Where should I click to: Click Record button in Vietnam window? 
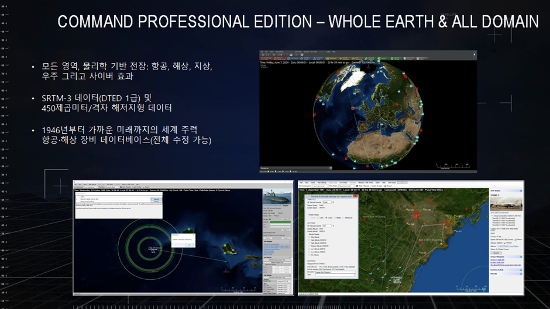coord(388,186)
